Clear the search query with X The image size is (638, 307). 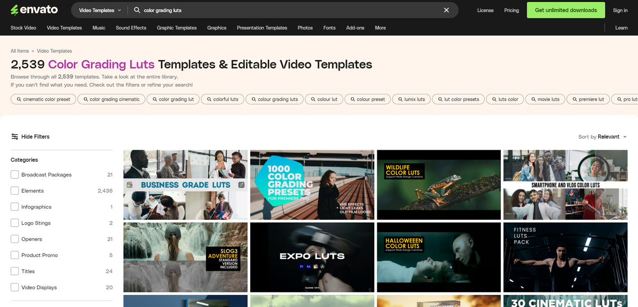coord(447,10)
